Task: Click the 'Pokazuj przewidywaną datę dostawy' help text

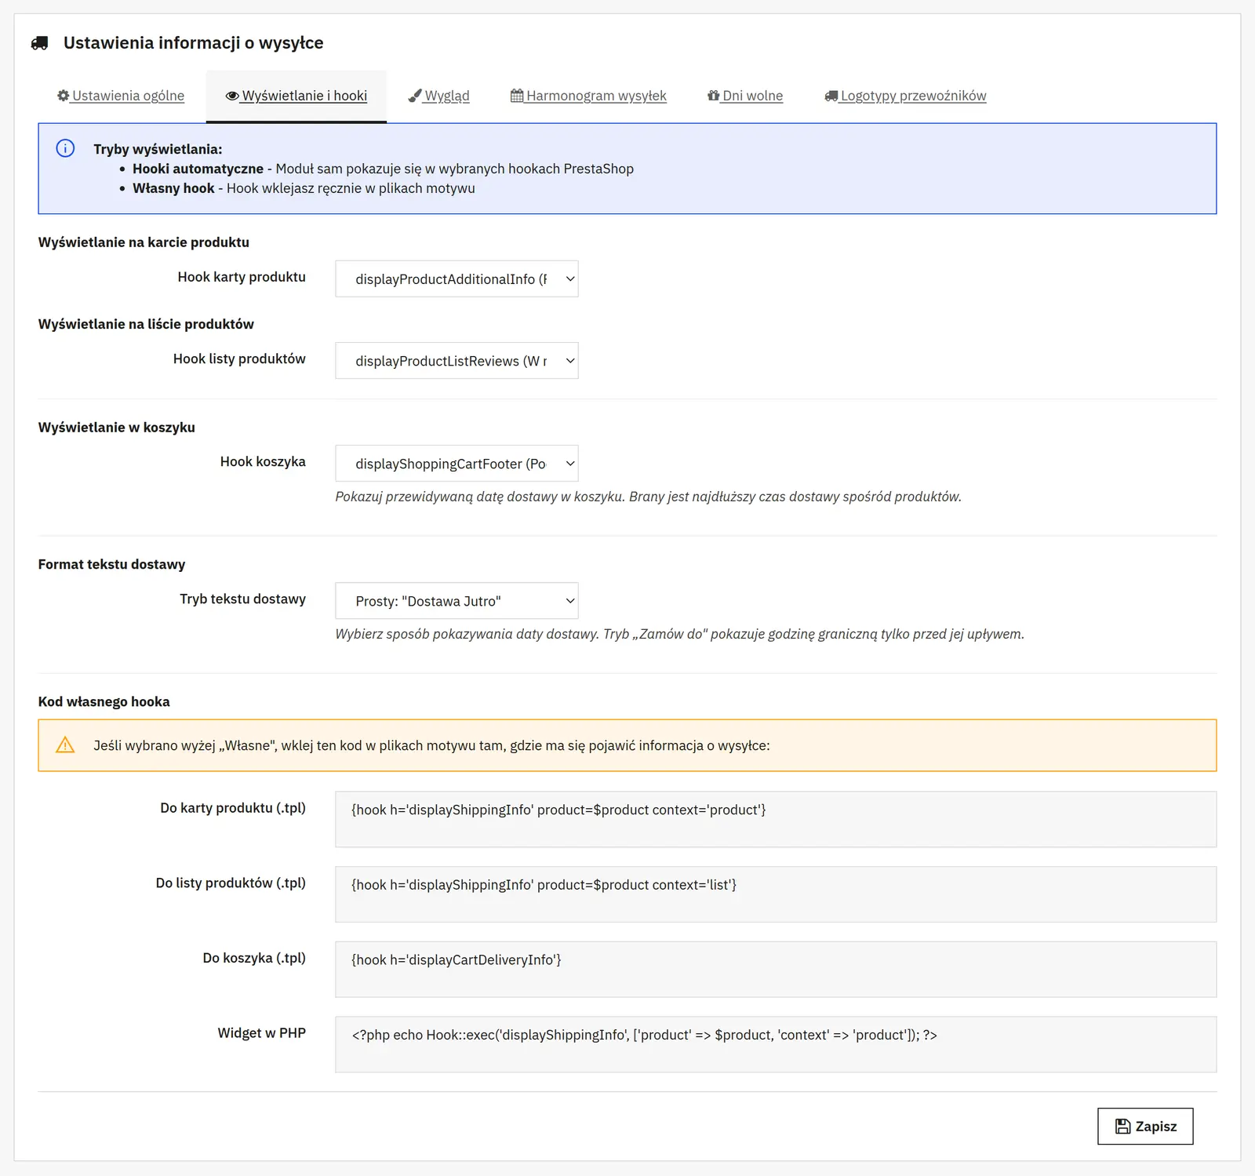Action: click(648, 497)
